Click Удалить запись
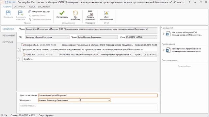The image size is (209, 117). click(37, 16)
